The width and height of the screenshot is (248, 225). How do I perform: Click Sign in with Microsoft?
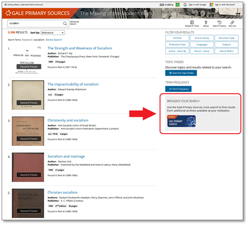(222, 5)
